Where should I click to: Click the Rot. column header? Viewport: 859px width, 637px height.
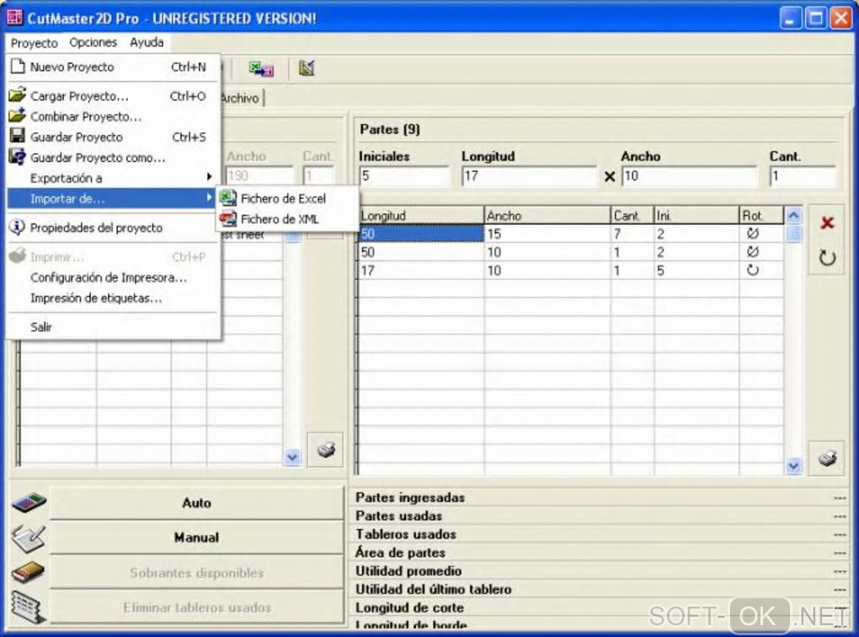[x=761, y=216]
